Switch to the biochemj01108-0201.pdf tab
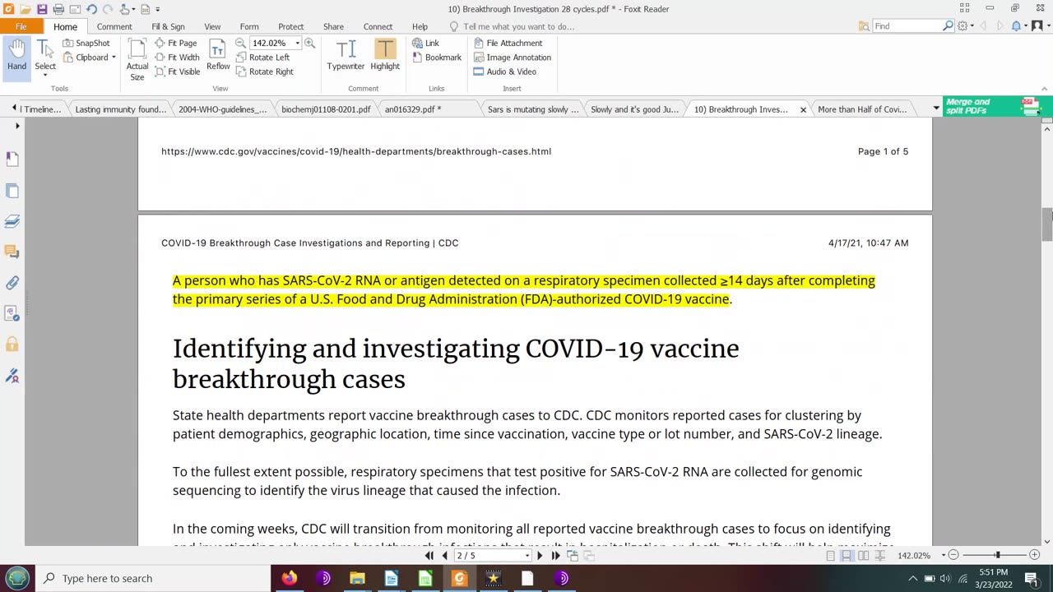 (x=326, y=109)
